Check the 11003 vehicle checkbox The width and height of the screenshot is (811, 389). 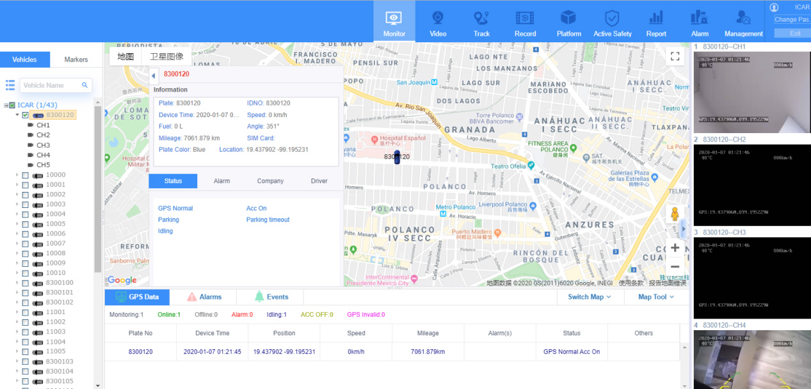pyautogui.click(x=26, y=332)
